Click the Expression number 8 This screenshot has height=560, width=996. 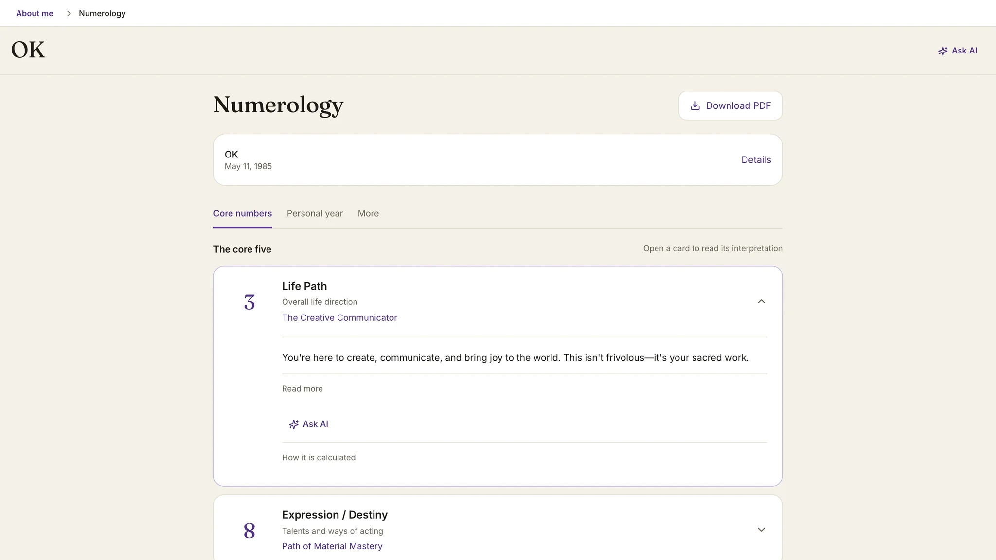pyautogui.click(x=249, y=531)
